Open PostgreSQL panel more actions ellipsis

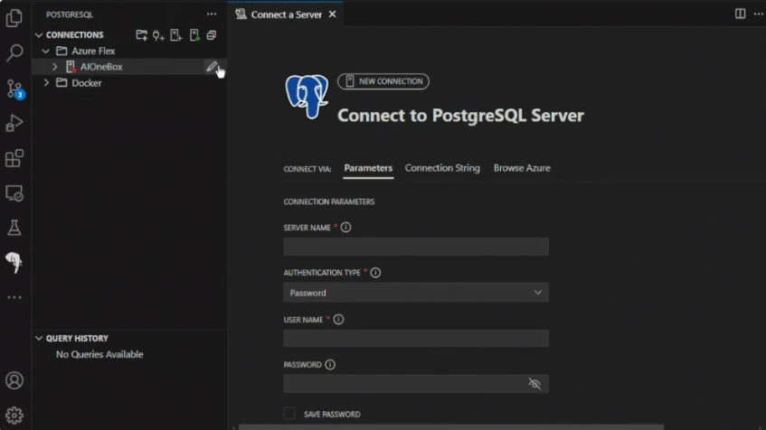coord(212,14)
